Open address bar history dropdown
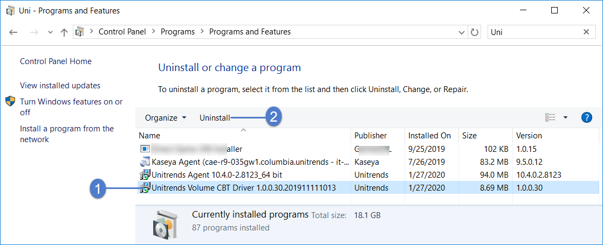This screenshot has width=603, height=245. (x=462, y=32)
